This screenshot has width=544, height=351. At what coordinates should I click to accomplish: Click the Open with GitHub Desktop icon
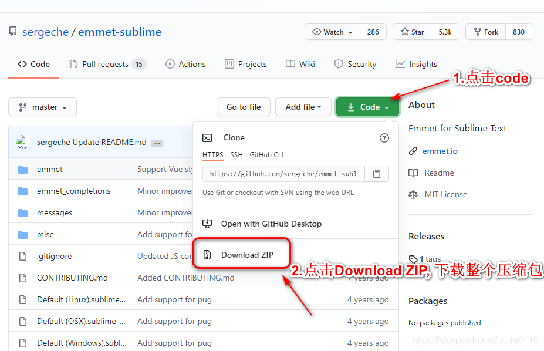207,224
